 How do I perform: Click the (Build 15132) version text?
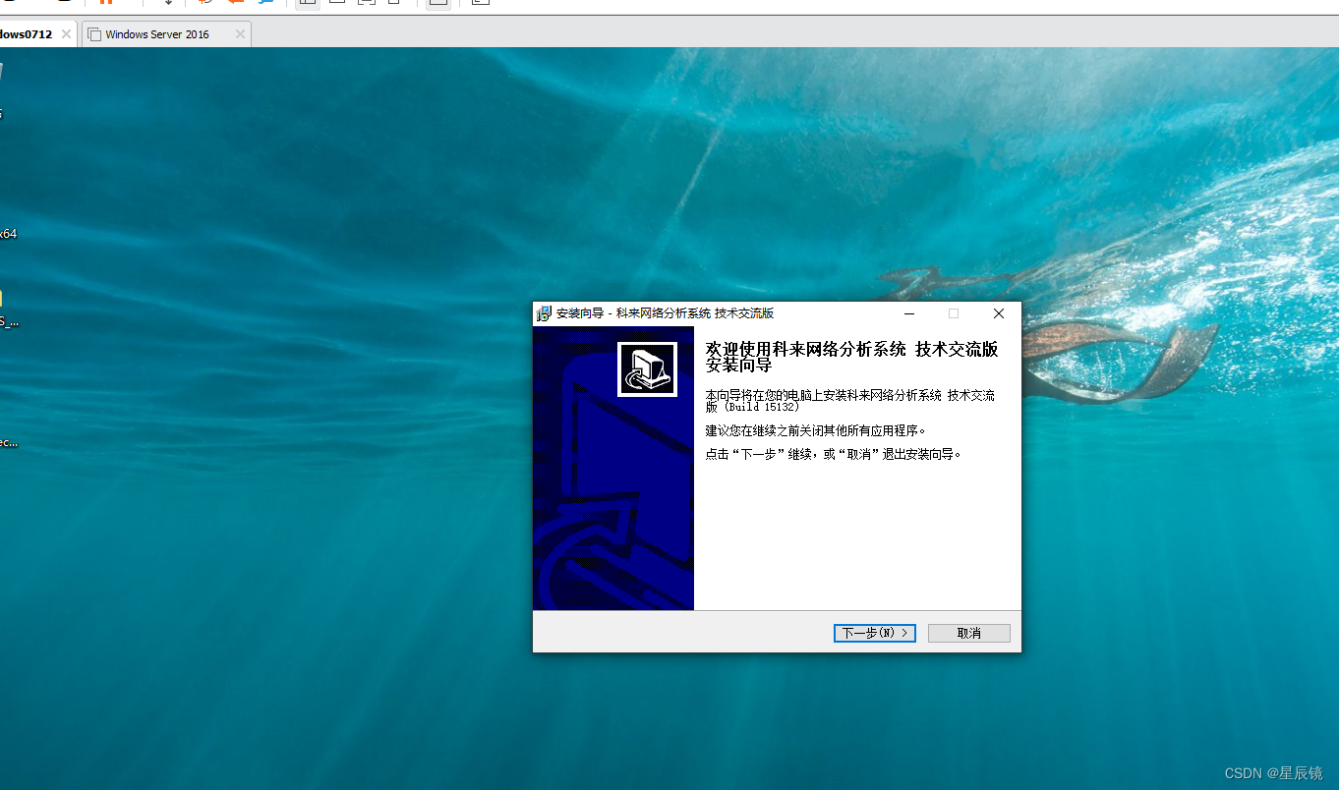pyautogui.click(x=762, y=407)
